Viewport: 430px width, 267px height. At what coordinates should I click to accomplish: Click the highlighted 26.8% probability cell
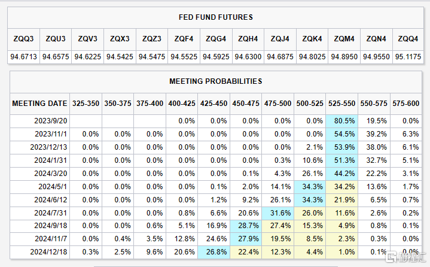pyautogui.click(x=214, y=252)
